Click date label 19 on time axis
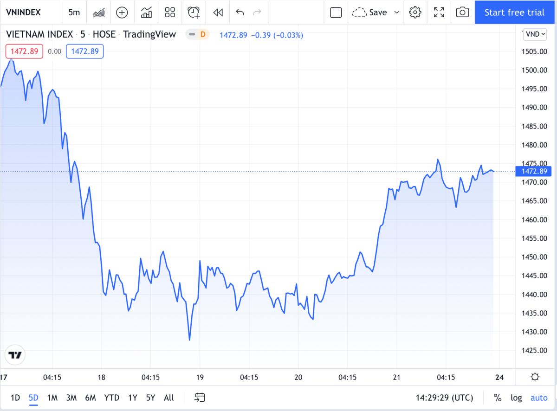The image size is (557, 411). (x=200, y=377)
